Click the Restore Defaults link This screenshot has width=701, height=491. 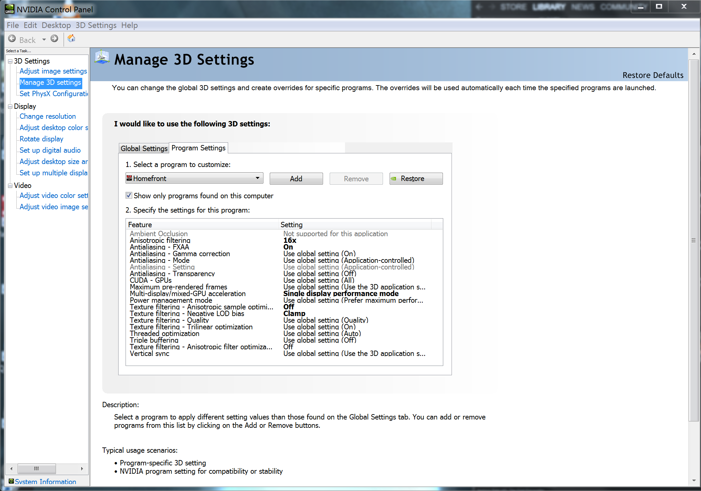point(653,75)
